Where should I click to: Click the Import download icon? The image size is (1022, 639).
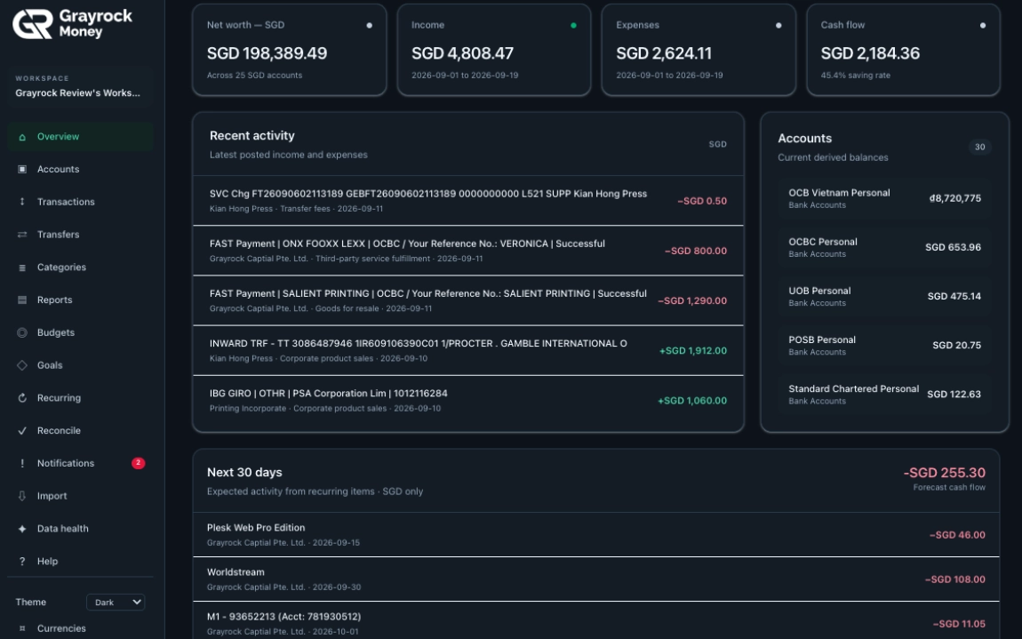tap(22, 496)
